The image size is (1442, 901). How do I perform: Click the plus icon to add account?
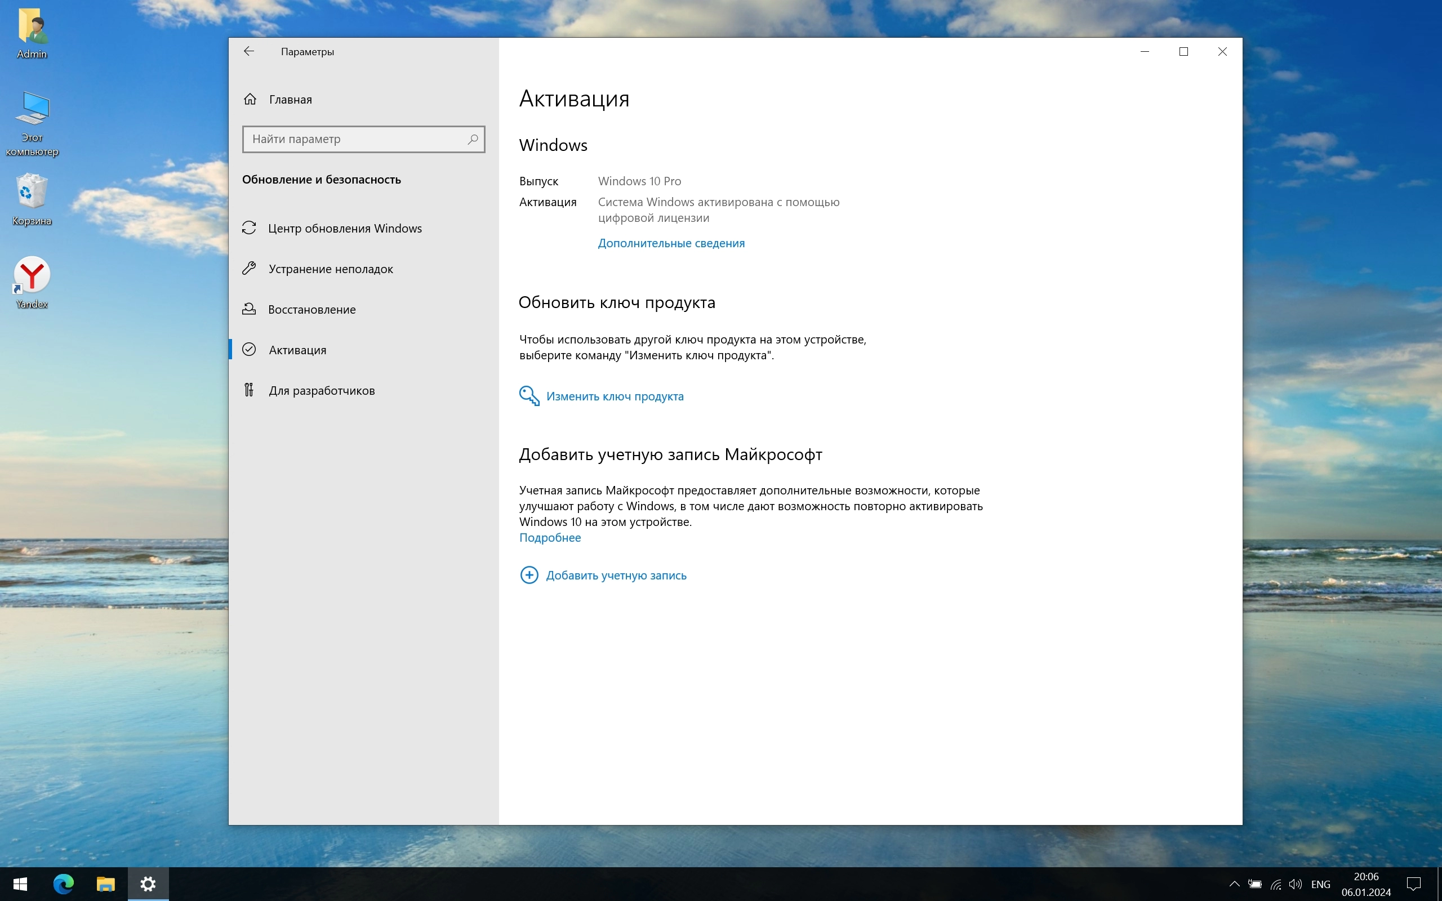click(x=529, y=575)
